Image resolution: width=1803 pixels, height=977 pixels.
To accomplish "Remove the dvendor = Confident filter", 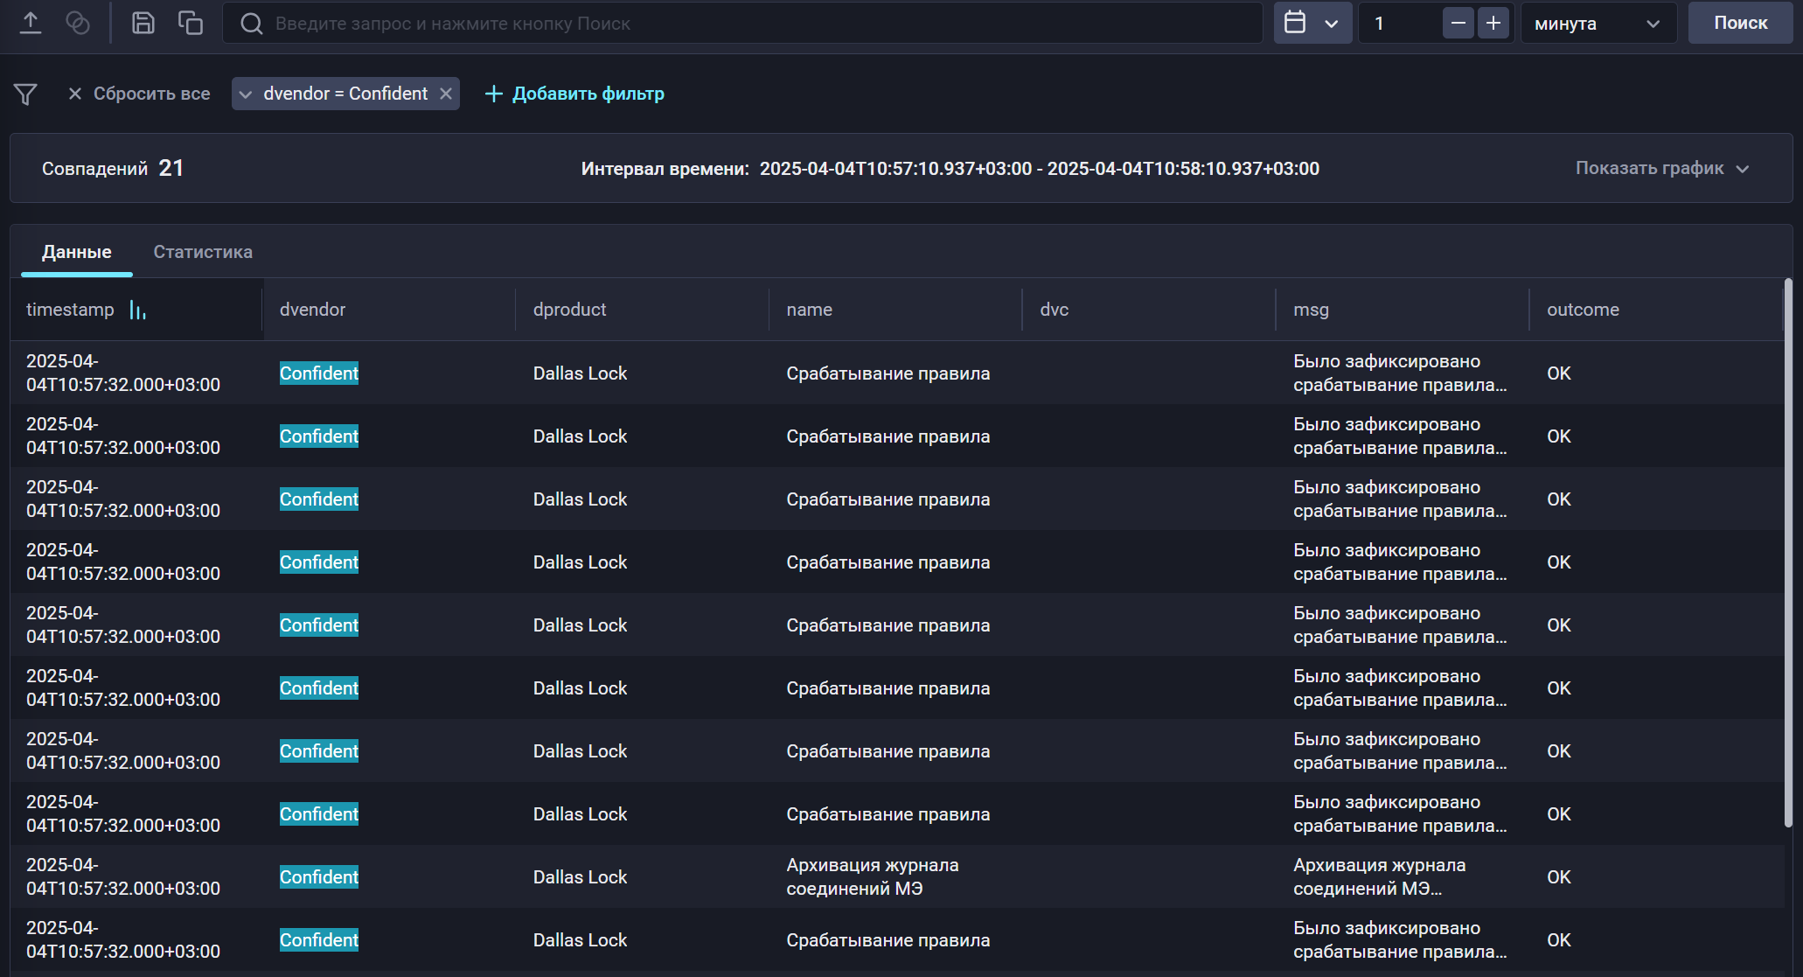I will 446,94.
